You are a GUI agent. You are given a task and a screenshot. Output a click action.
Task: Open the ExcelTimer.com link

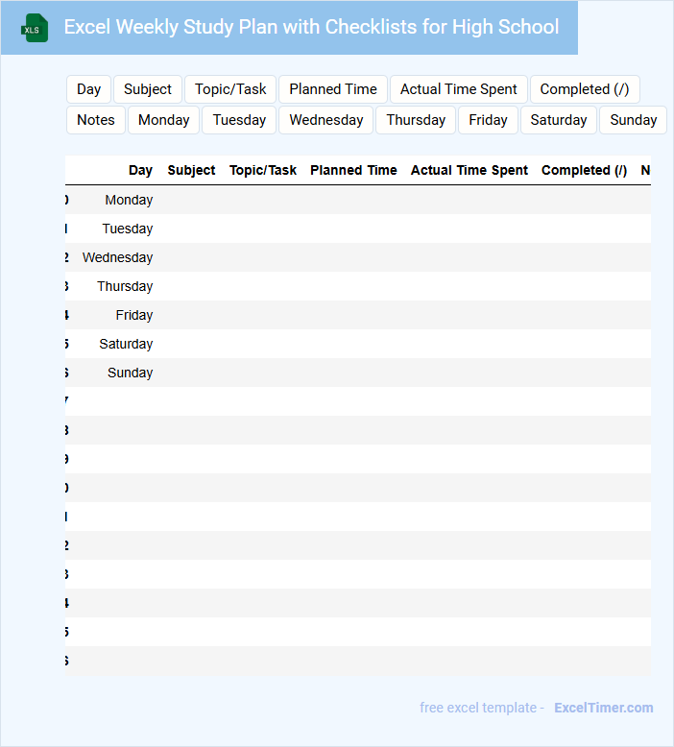(x=604, y=708)
